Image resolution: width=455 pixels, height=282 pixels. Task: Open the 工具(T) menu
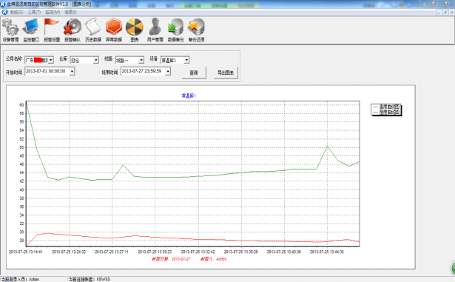pos(34,12)
